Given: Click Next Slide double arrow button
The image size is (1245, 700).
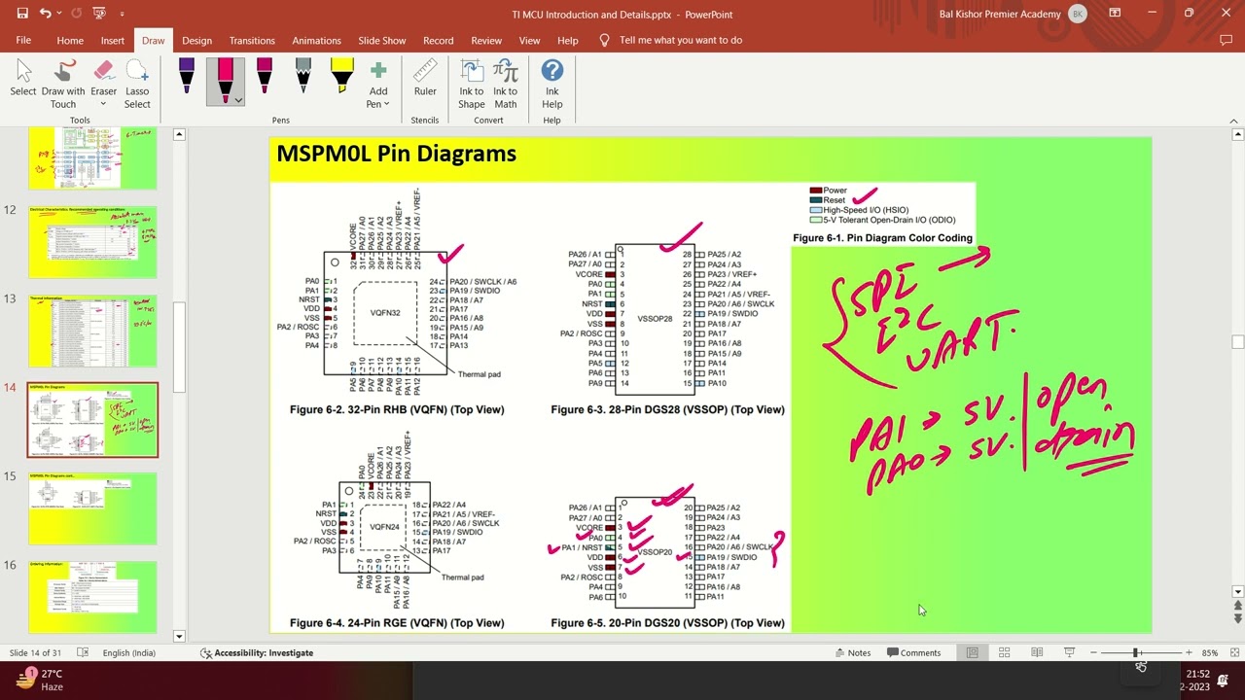Looking at the screenshot, I should pyautogui.click(x=1237, y=618).
